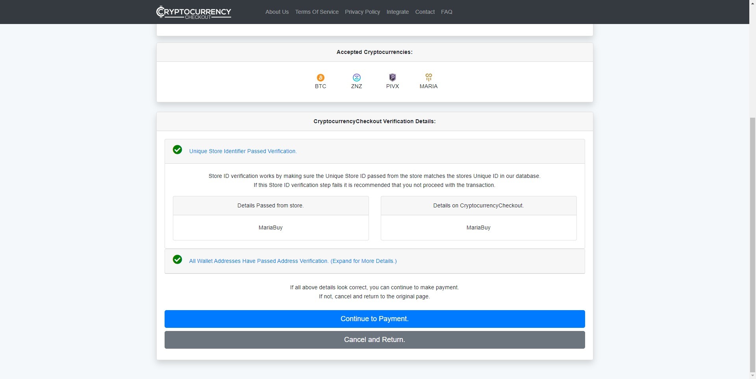
Task: Click the Details Passed from store header
Action: coord(271,205)
